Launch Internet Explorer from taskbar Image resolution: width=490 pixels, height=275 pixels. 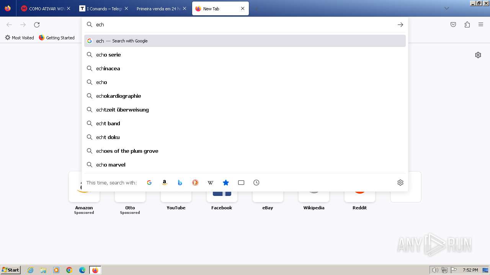(x=31, y=270)
